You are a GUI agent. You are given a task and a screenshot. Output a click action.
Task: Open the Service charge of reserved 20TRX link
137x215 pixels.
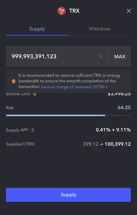(x=74, y=87)
